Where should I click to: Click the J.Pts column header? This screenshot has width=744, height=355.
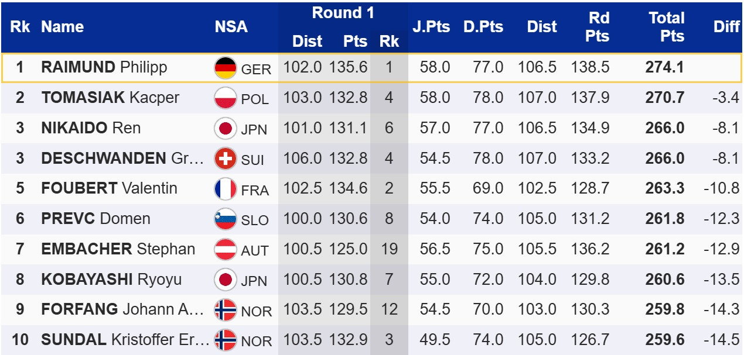click(x=431, y=26)
